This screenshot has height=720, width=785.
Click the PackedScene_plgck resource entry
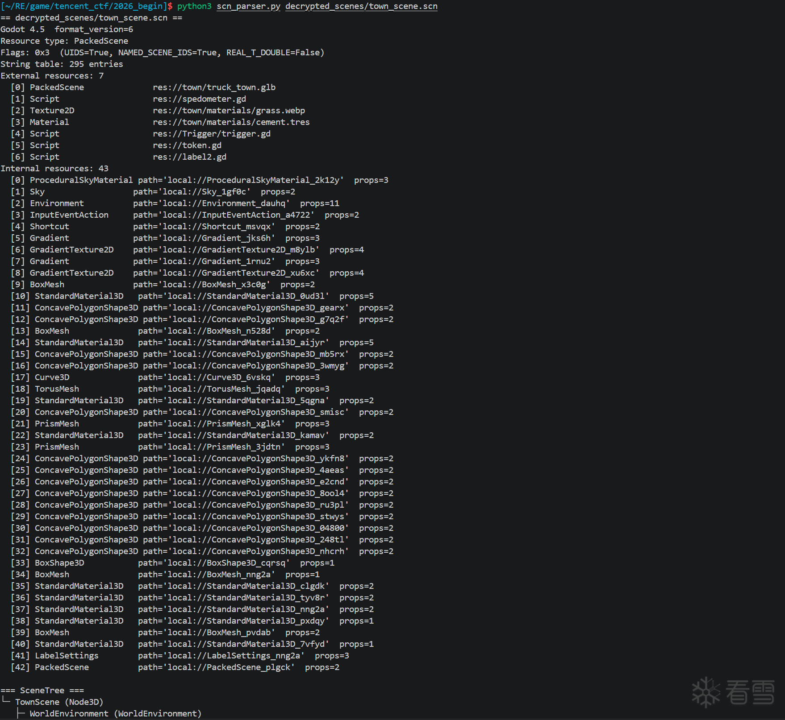[216, 667]
